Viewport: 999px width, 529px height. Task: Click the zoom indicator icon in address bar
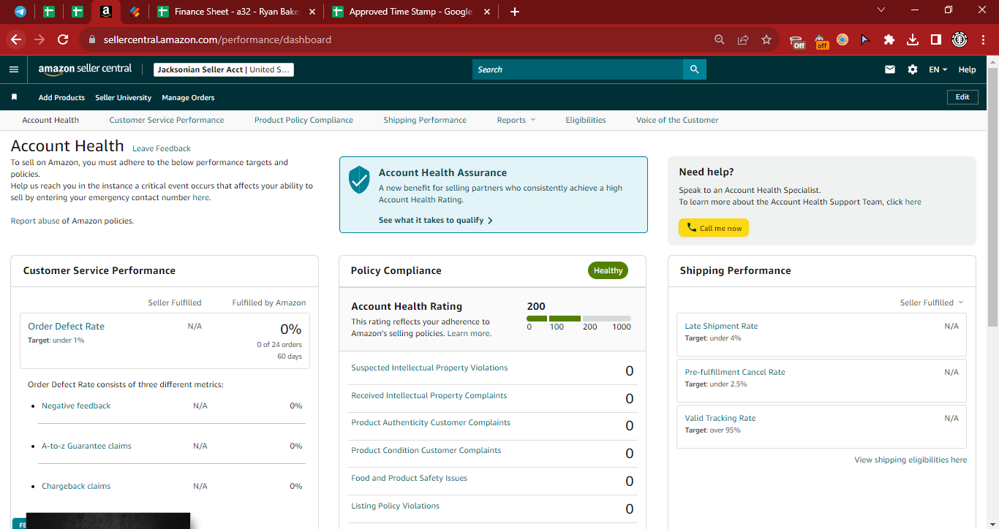coord(720,39)
